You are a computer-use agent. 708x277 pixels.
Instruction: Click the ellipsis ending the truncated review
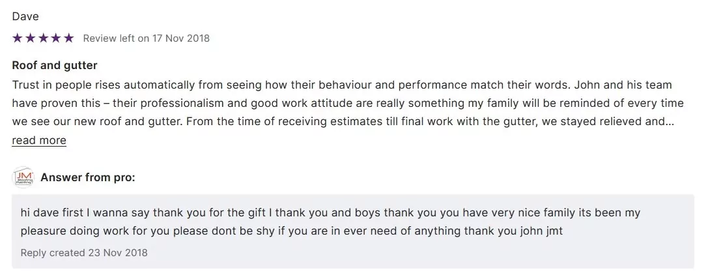[x=670, y=121]
